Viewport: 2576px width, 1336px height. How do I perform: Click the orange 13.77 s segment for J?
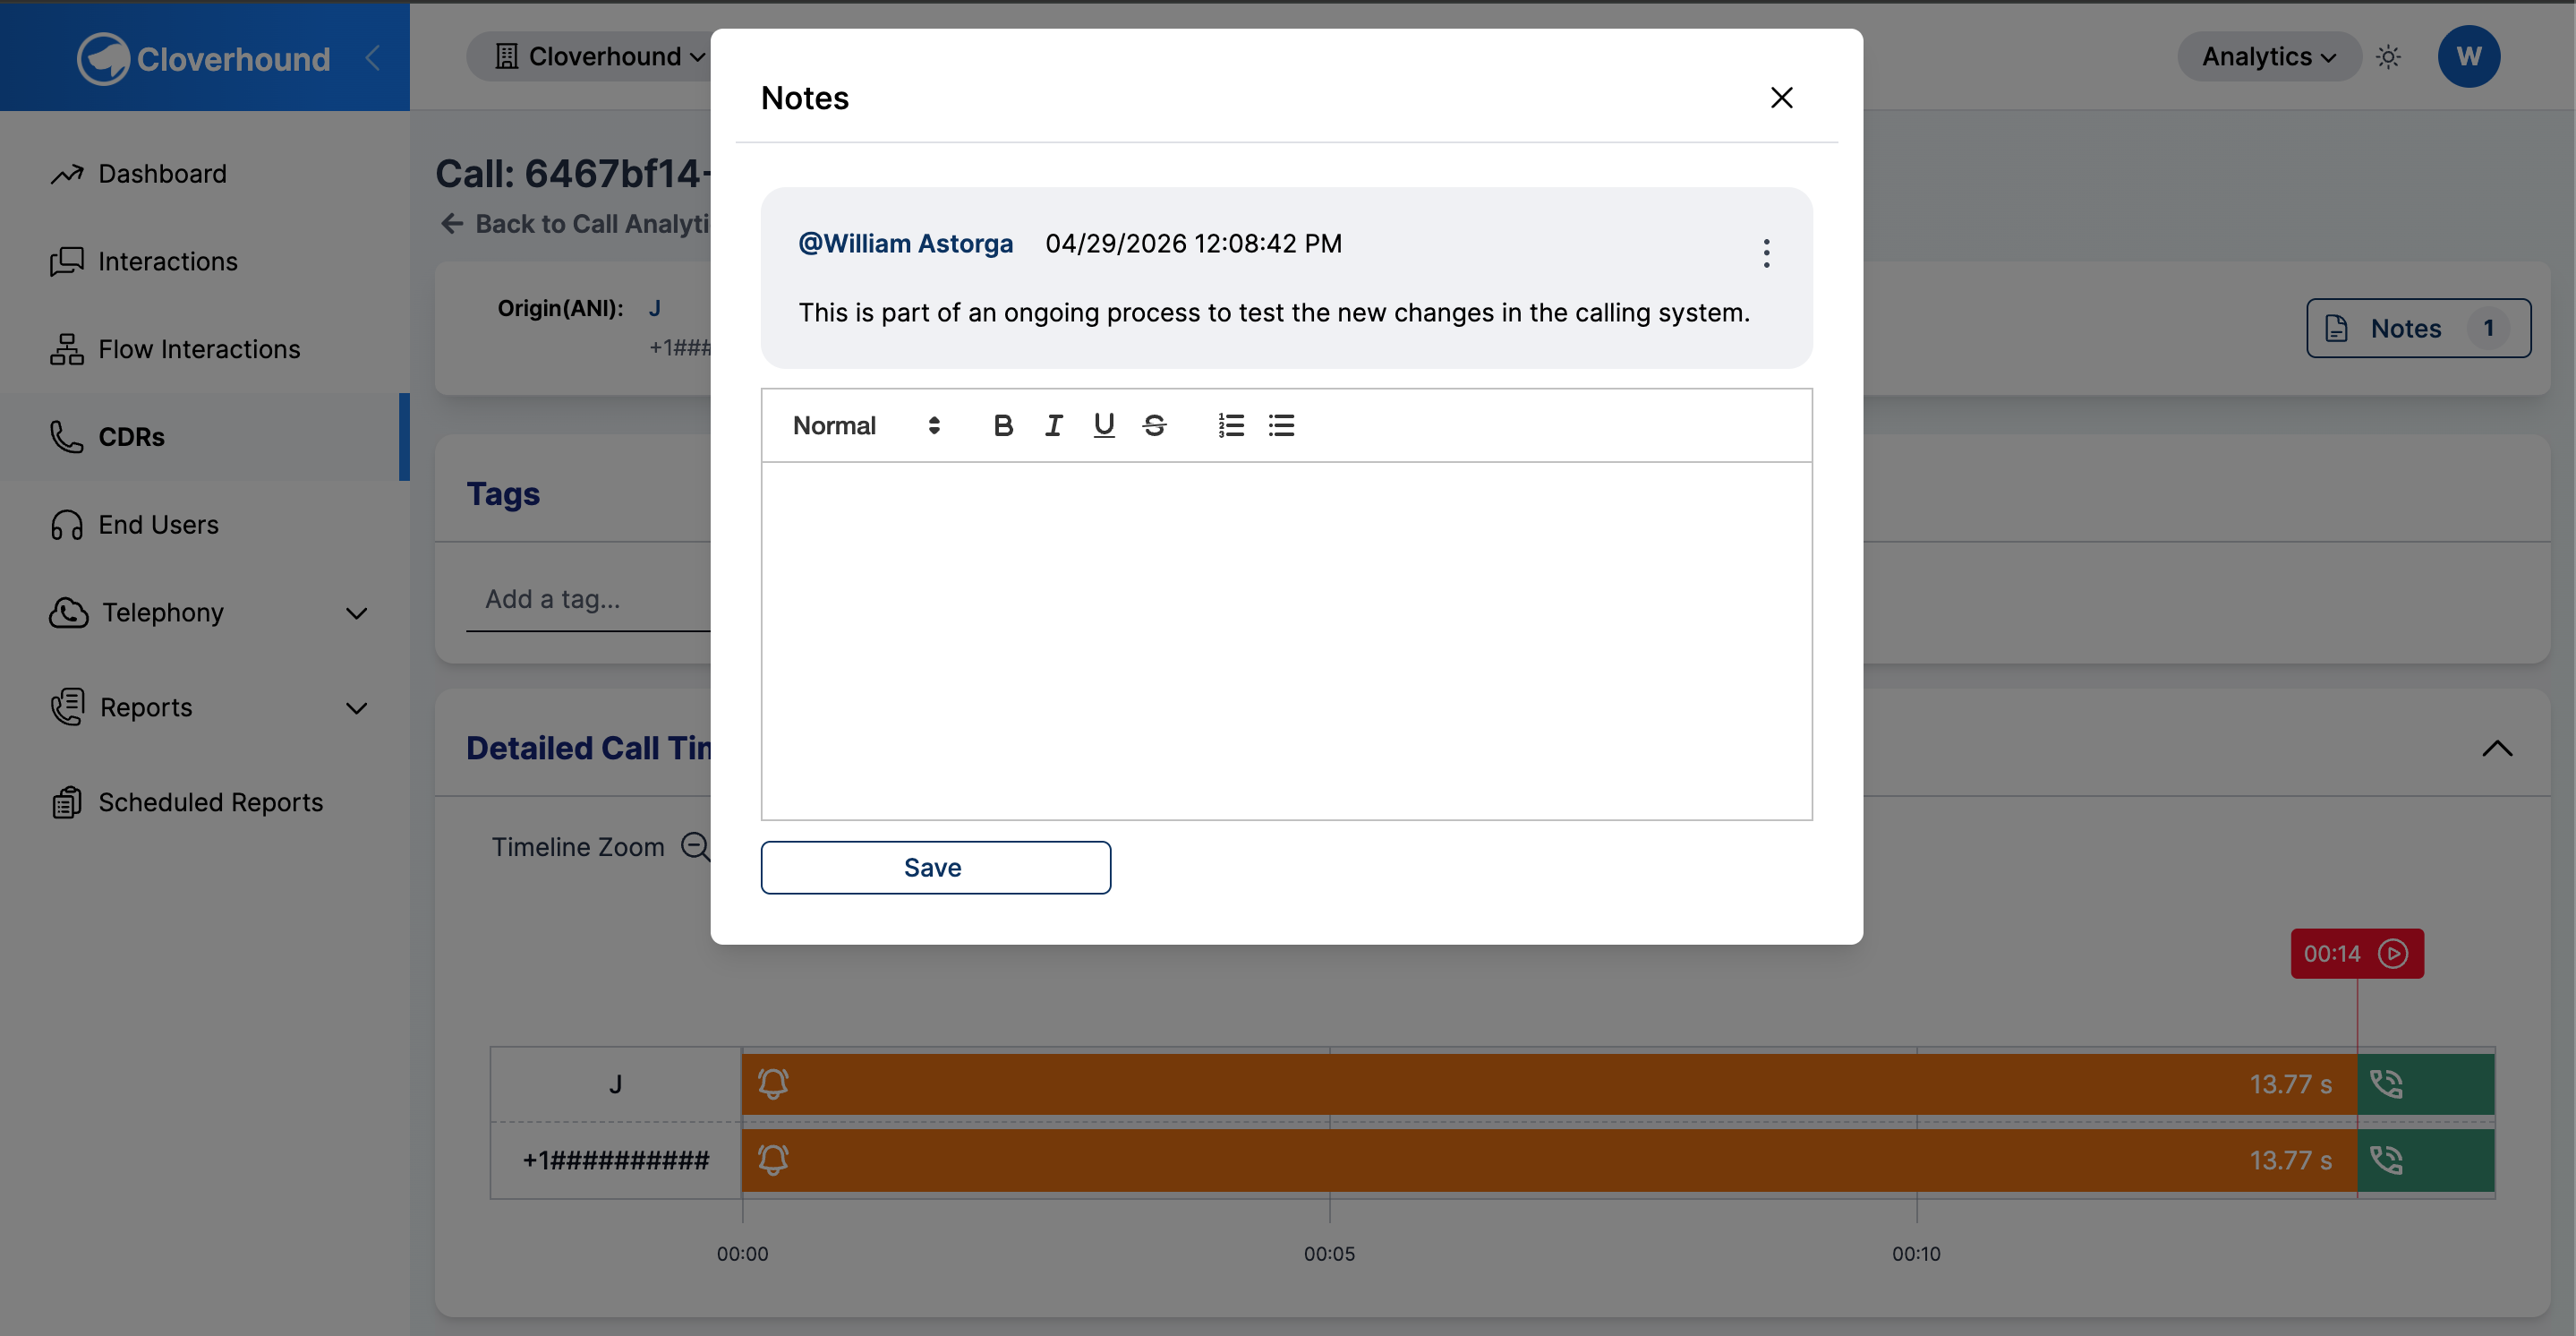click(x=1549, y=1083)
